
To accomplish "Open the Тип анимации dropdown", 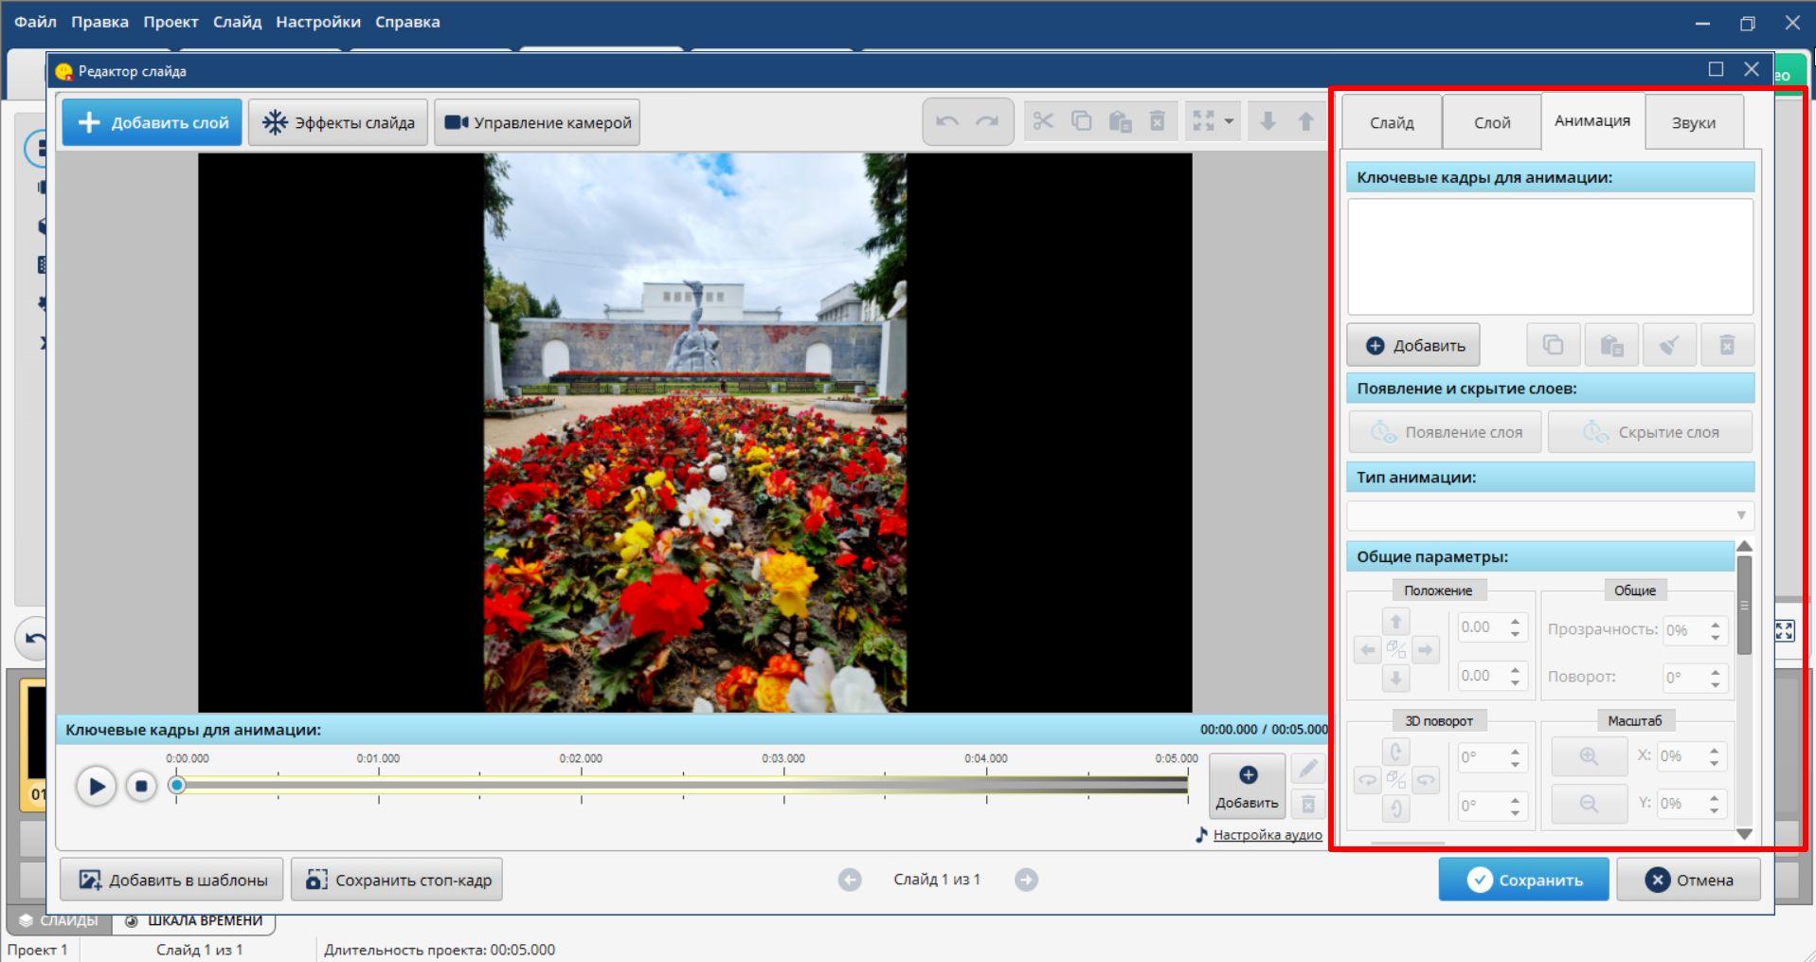I will coord(1550,516).
